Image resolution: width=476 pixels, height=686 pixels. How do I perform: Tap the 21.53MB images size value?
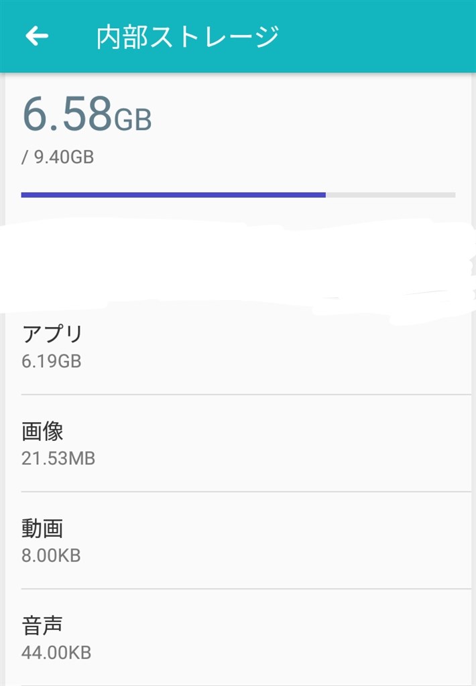click(58, 458)
